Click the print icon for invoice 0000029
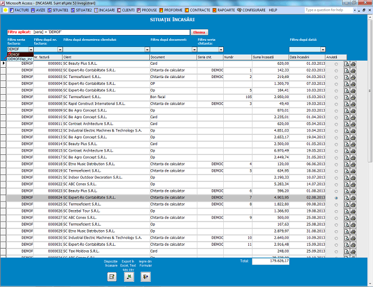The height and width of the screenshot is (287, 373). tap(353, 231)
